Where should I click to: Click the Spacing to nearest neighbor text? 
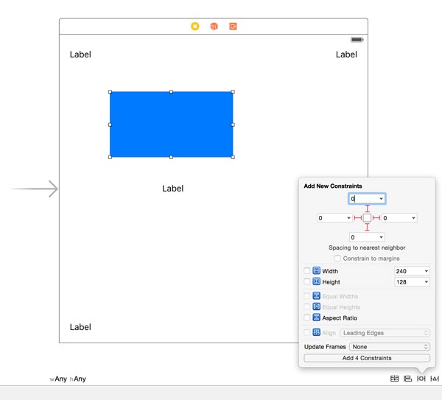point(367,248)
